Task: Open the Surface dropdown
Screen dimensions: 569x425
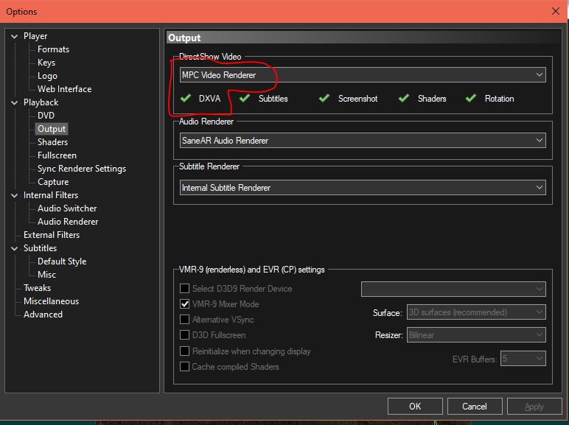Action: coord(476,312)
